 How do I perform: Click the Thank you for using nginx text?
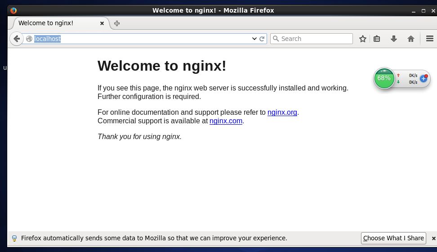pyautogui.click(x=139, y=136)
